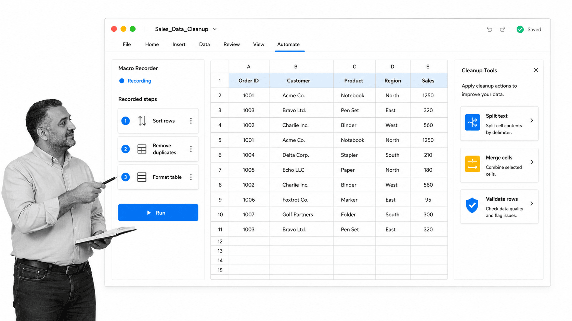Click cell containing Delta Corp.
The height and width of the screenshot is (321, 572).
301,155
